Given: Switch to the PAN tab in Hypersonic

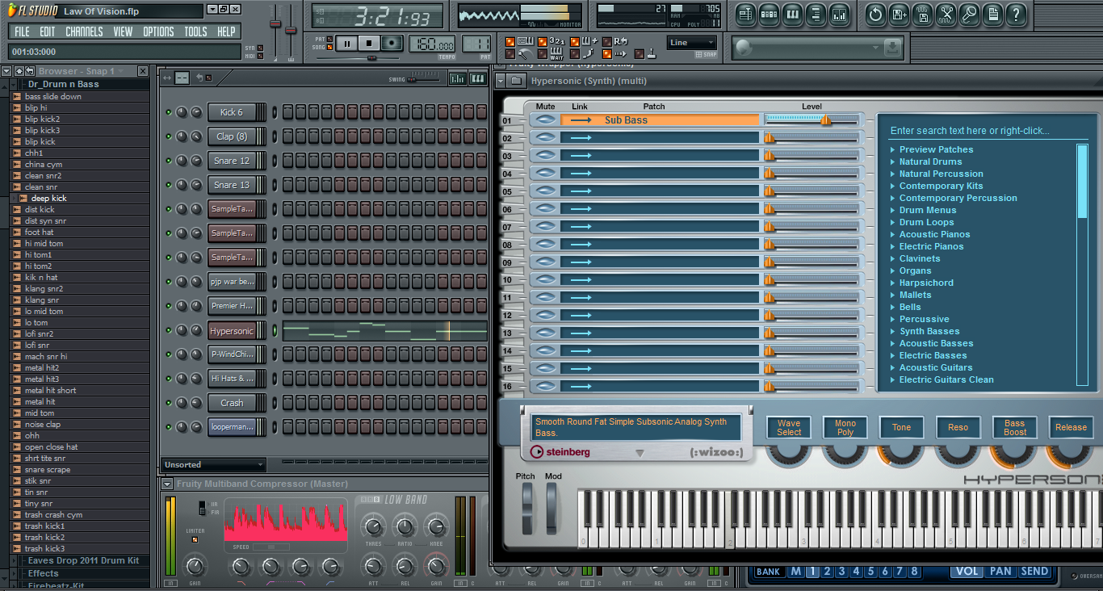Looking at the screenshot, I should point(1000,571).
